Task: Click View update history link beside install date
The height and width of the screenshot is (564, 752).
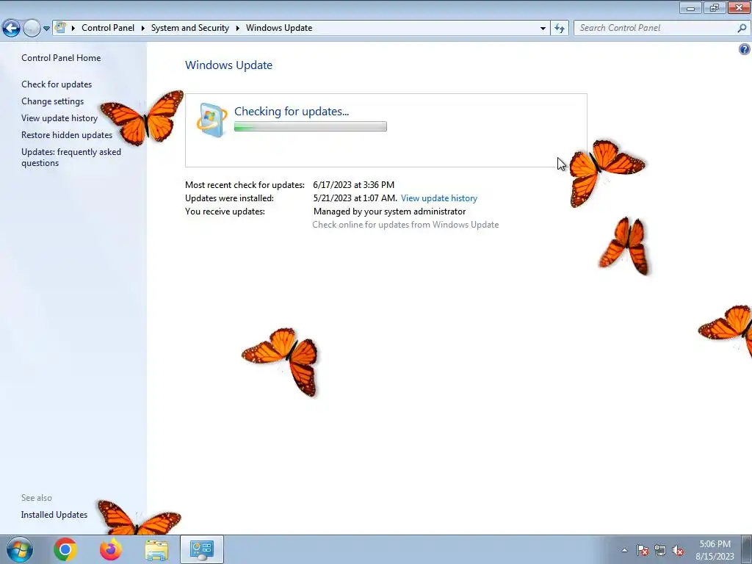Action: 439,198
